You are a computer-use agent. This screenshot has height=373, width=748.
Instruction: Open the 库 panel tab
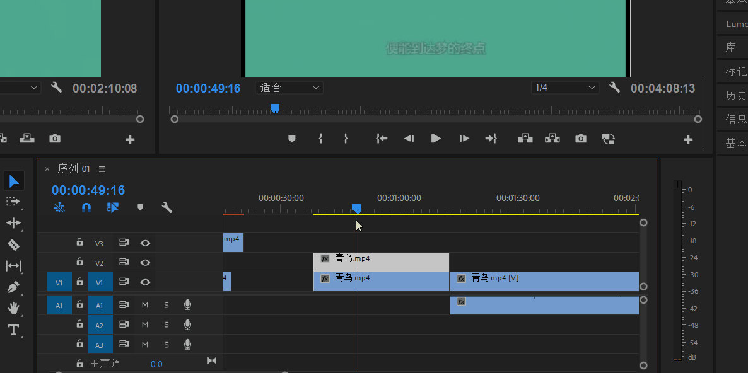click(732, 48)
